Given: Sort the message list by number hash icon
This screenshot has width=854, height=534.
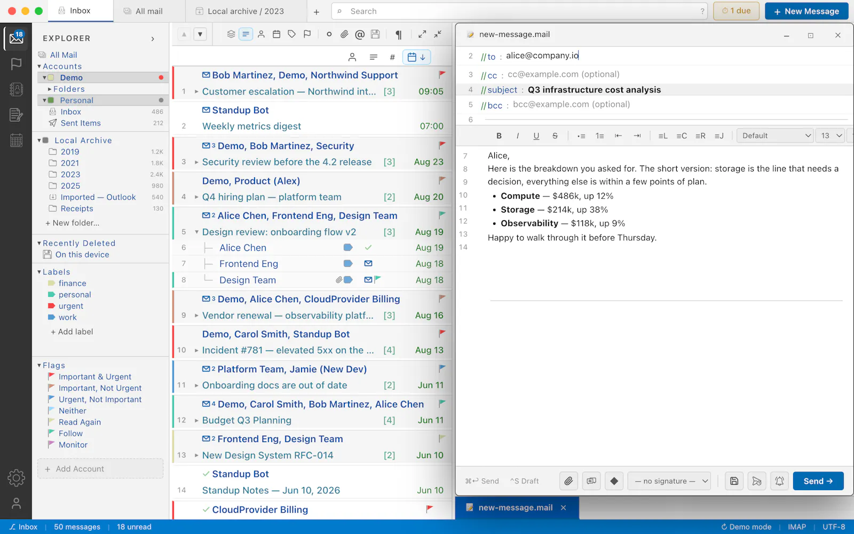Looking at the screenshot, I should 392,57.
